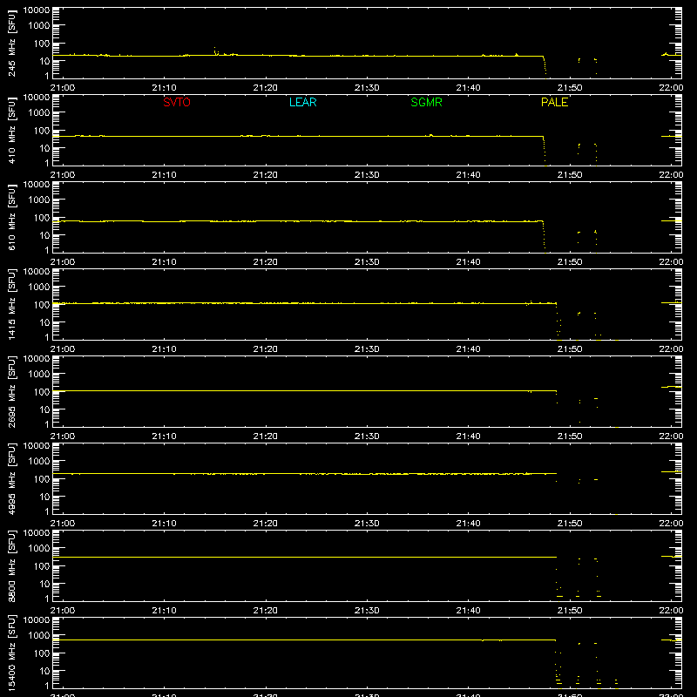Viewport: 697px width, 697px height.
Task: Click the cyan LEAR station label
Action: (x=302, y=102)
